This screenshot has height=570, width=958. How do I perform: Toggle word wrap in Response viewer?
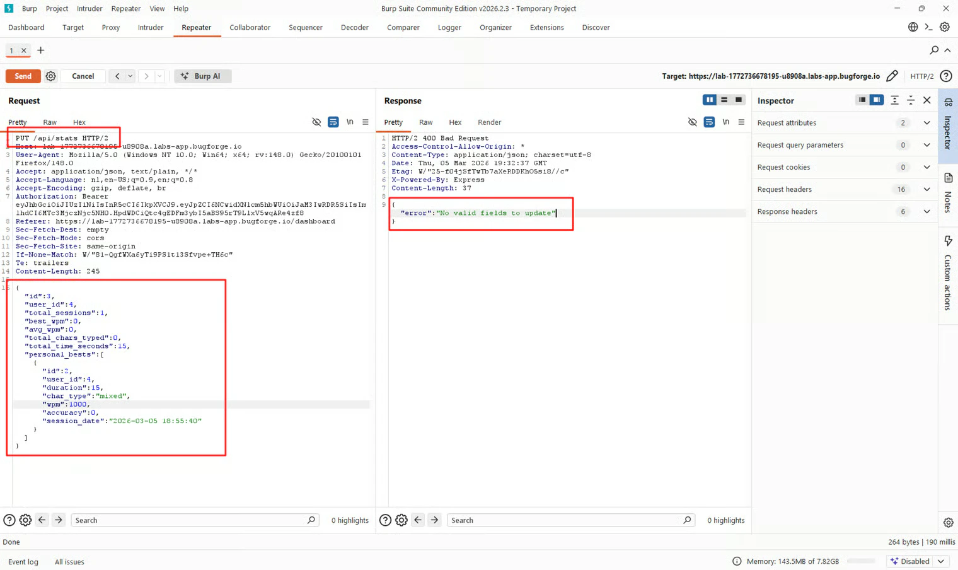click(x=709, y=122)
